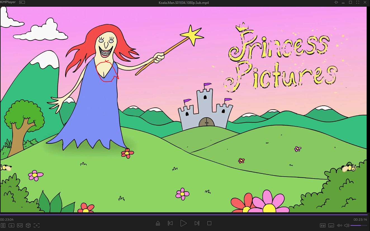Adjust the volume slider
Viewport: 370px width, 231px height.
(359, 225)
